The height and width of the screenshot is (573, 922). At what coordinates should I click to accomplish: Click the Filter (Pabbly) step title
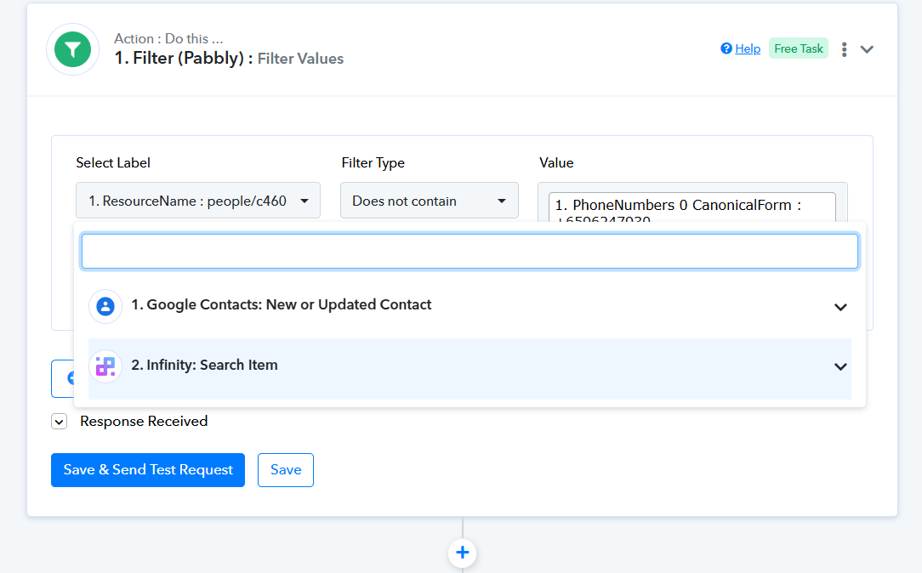click(x=229, y=58)
